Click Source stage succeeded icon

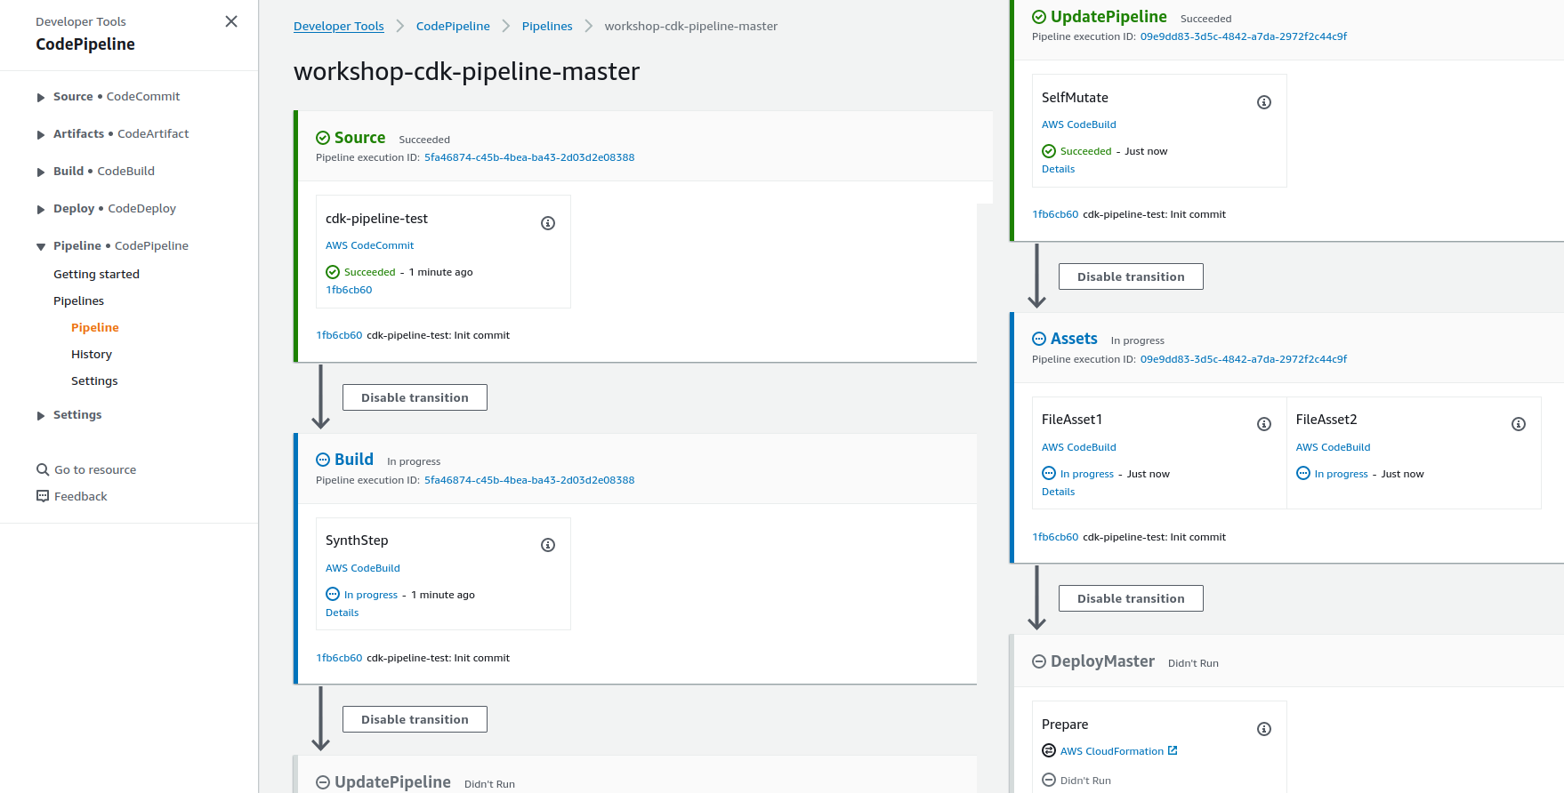tap(323, 138)
